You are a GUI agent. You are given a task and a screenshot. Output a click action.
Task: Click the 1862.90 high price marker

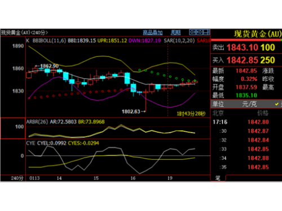[49, 66]
